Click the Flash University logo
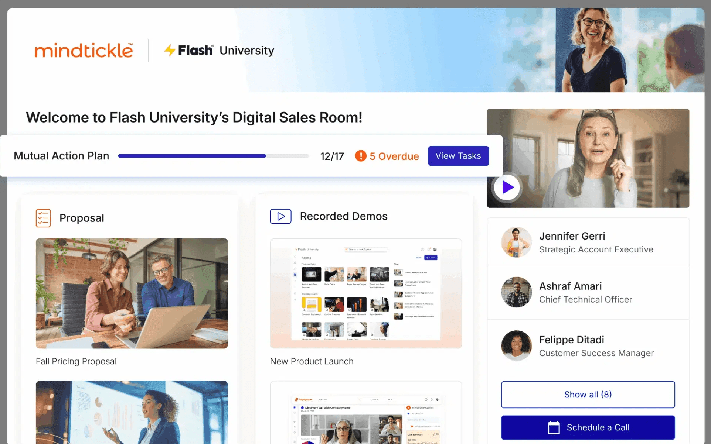 point(219,50)
